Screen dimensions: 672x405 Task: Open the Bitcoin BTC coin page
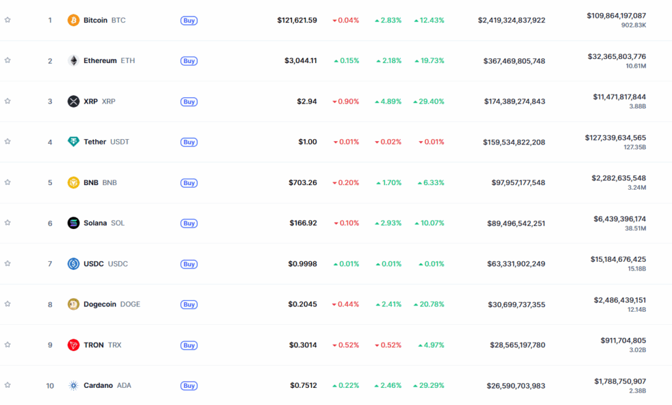pyautogui.click(x=104, y=20)
